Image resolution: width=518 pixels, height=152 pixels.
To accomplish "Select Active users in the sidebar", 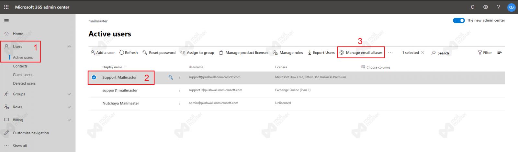I will [x=23, y=58].
